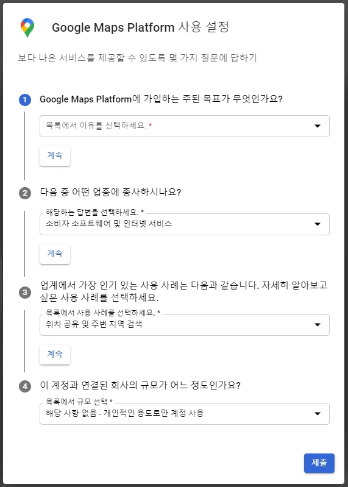
Task: Click '계속' button under the use case question
Action: point(55,354)
